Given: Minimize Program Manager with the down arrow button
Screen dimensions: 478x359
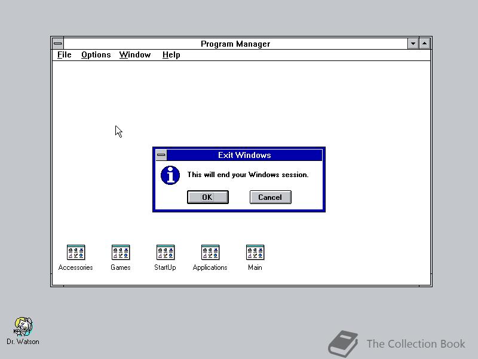Looking at the screenshot, I should (x=413, y=44).
